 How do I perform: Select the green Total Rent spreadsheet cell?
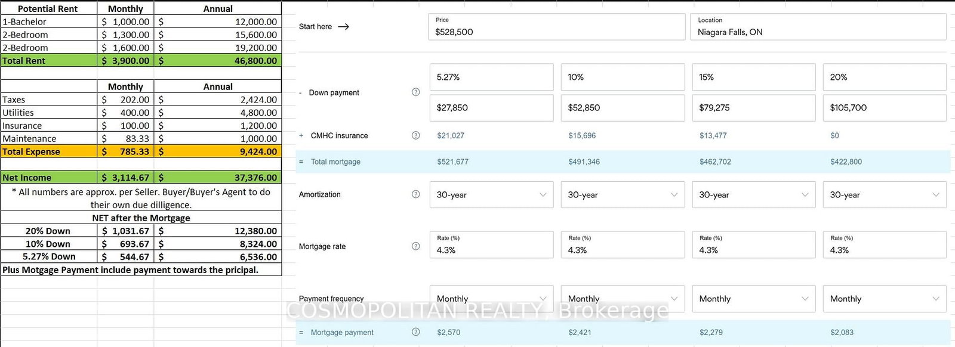point(48,61)
